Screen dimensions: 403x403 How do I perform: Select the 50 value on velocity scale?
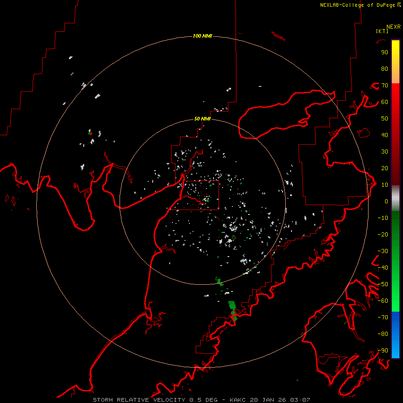[x=385, y=119]
